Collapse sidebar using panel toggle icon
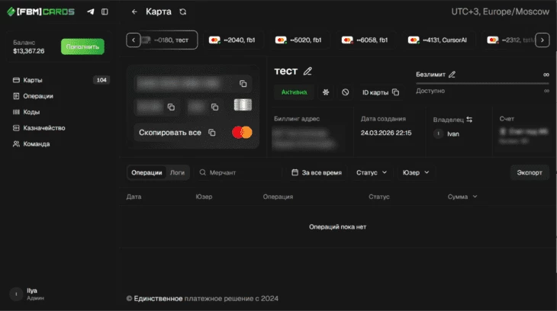This screenshot has width=557, height=311. [105, 12]
